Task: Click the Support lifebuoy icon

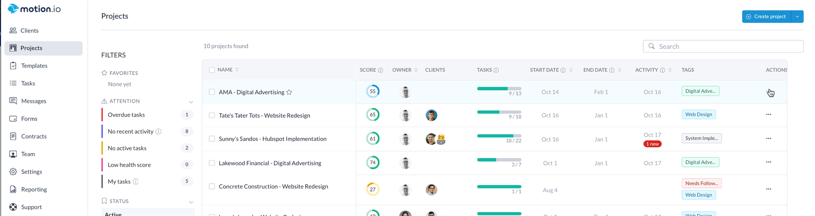Action: [13, 207]
